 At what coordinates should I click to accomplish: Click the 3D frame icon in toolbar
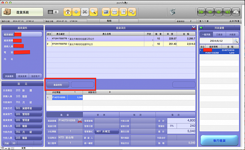pyautogui.click(x=173, y=12)
